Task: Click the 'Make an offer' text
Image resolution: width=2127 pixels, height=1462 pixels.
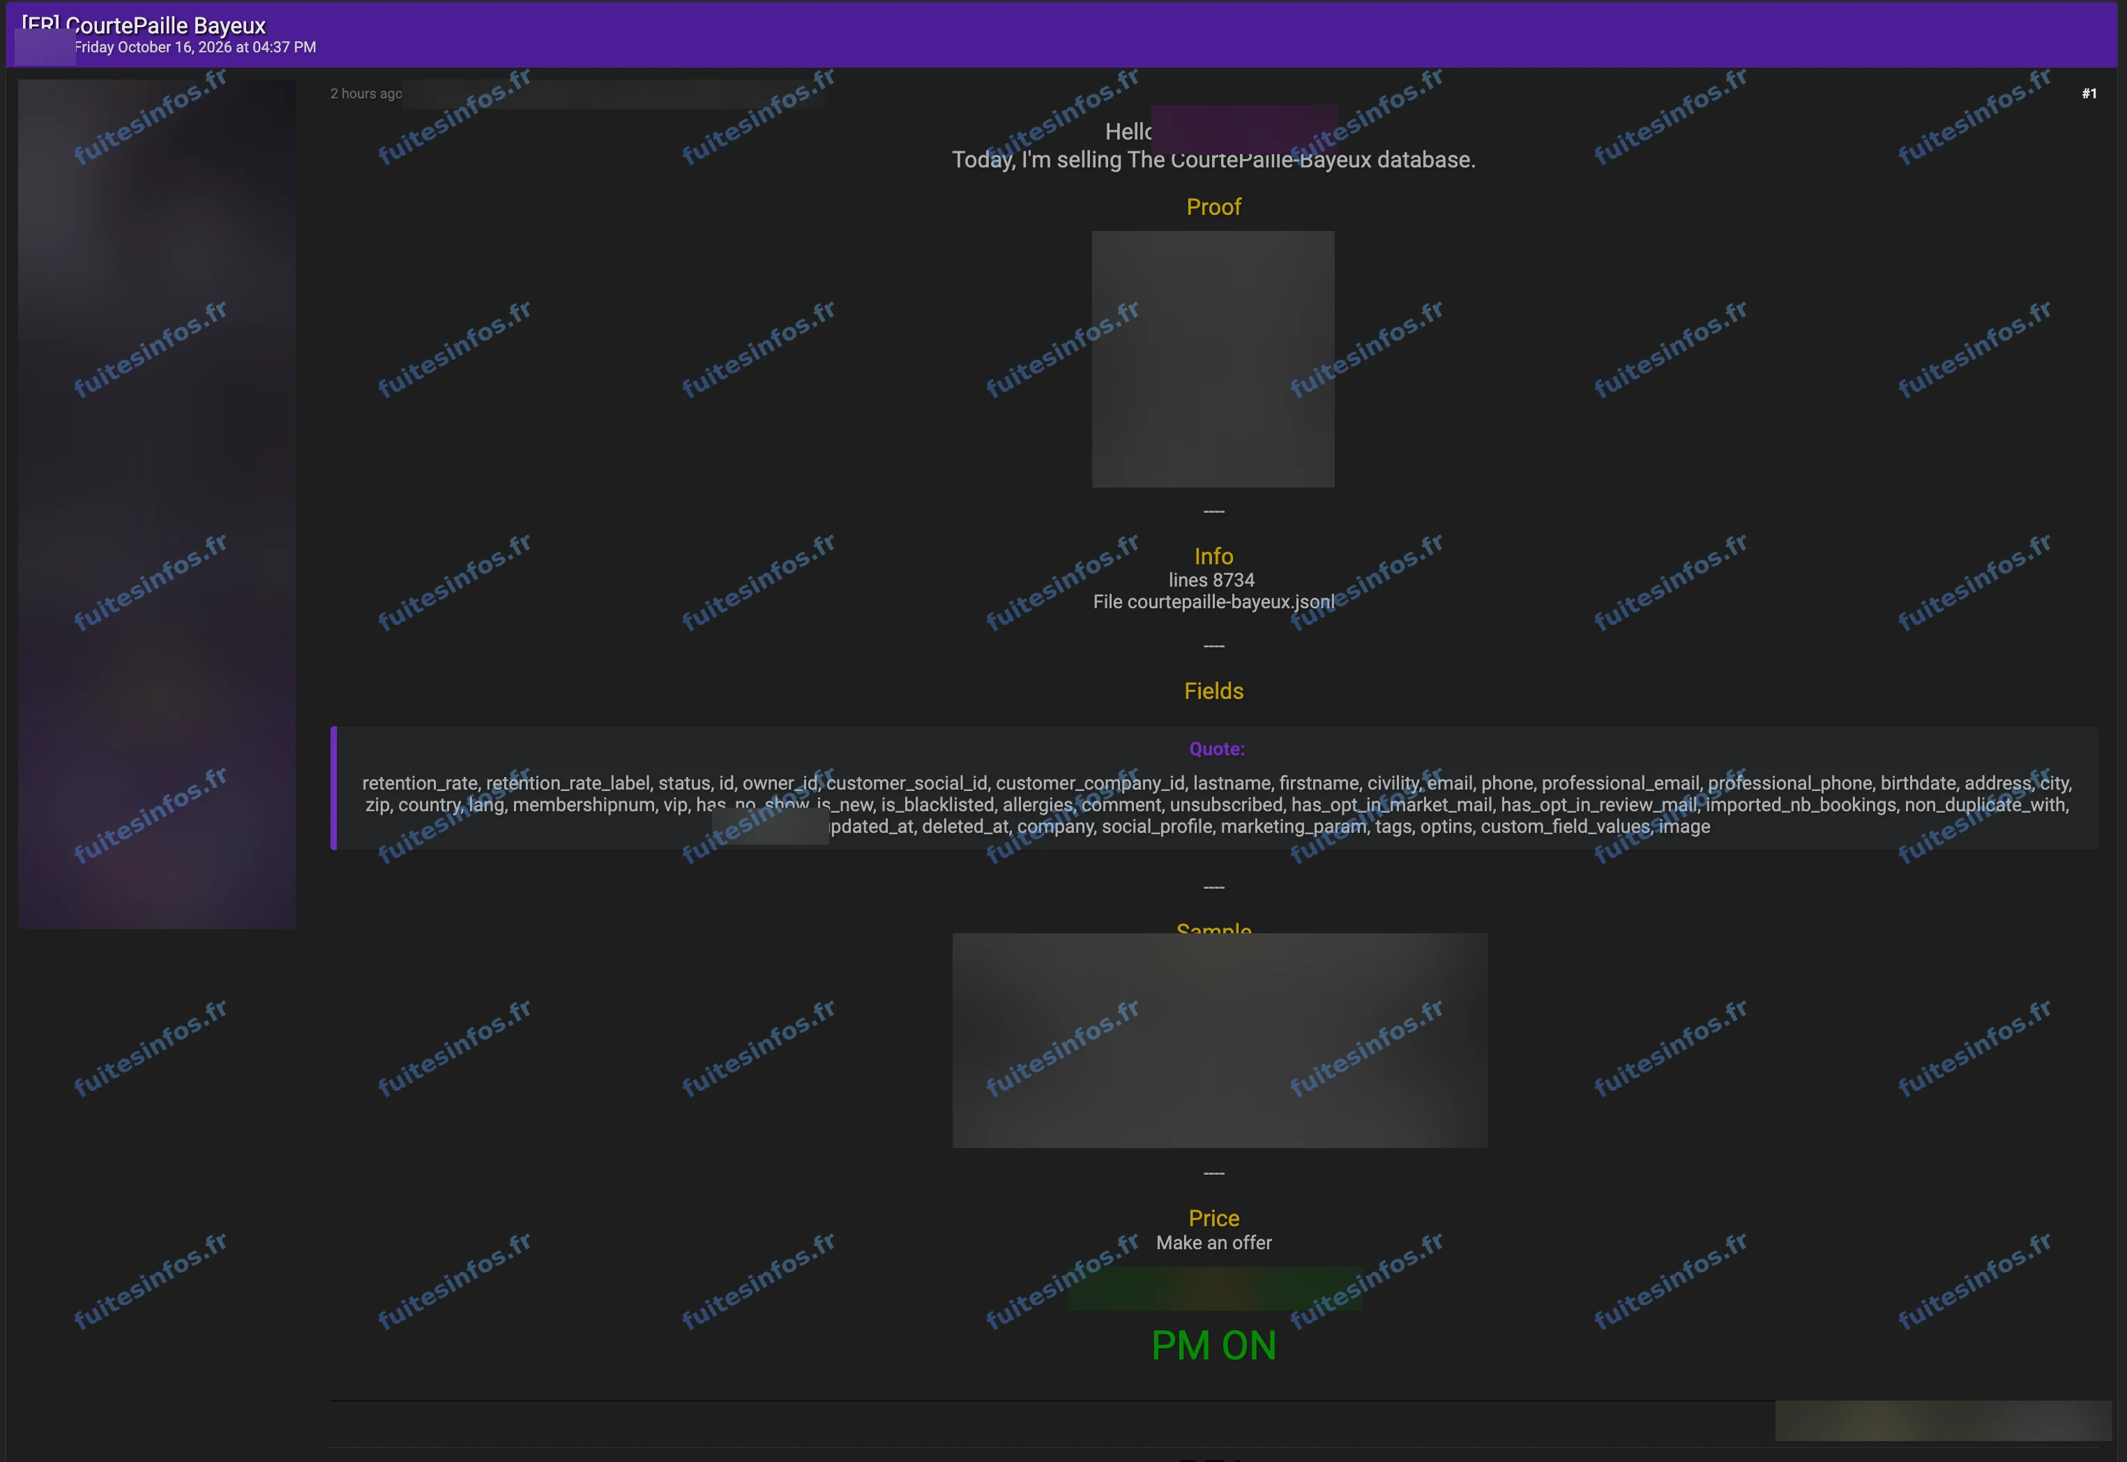Action: [x=1213, y=1243]
